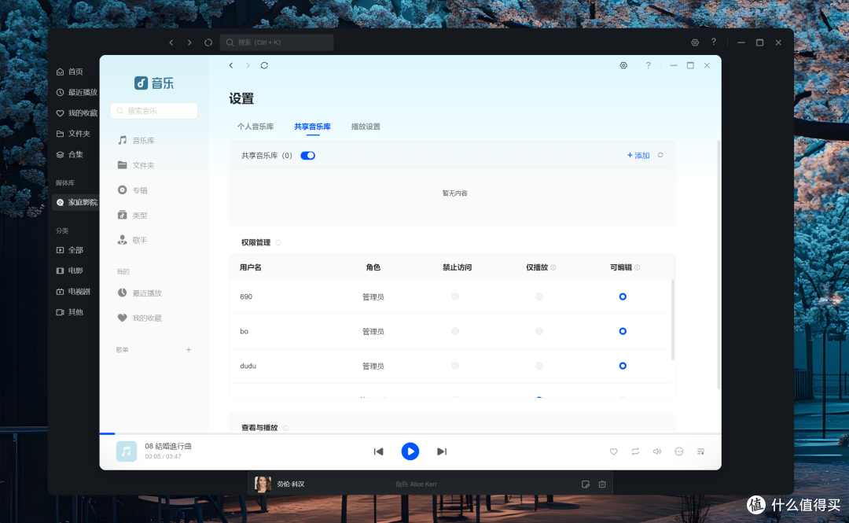The height and width of the screenshot is (523, 849).
Task: Select 仅播放 for user dudu
Action: [538, 366]
